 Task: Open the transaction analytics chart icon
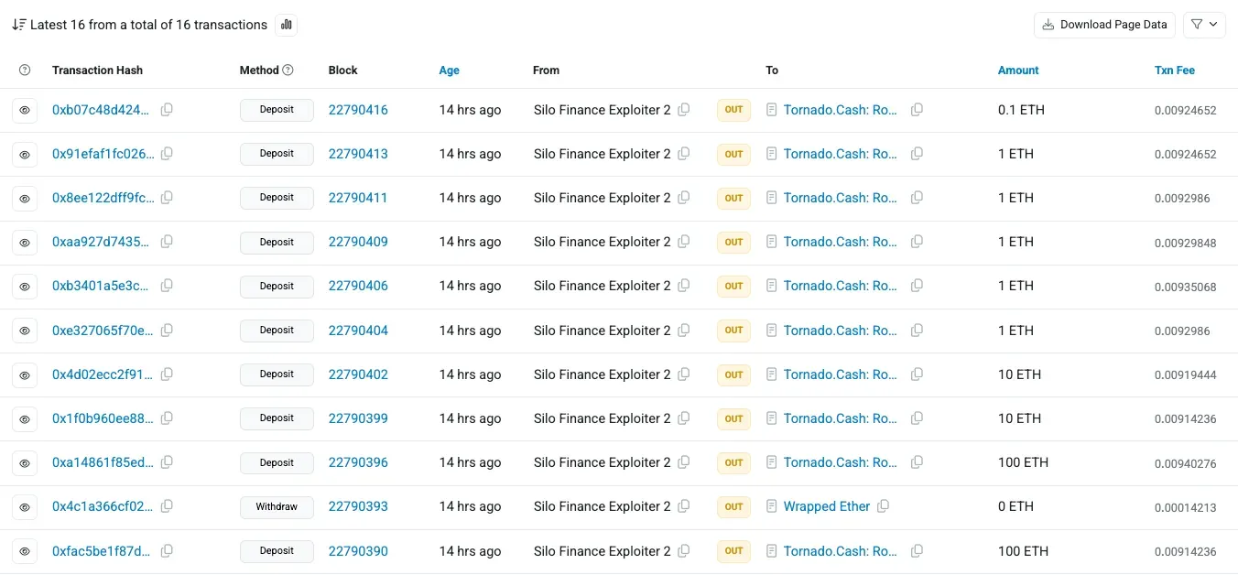pyautogui.click(x=286, y=25)
